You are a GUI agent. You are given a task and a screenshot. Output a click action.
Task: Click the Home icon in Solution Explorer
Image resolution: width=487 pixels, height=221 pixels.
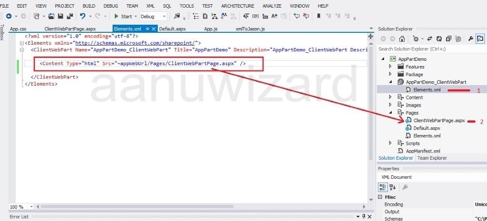tap(402, 39)
